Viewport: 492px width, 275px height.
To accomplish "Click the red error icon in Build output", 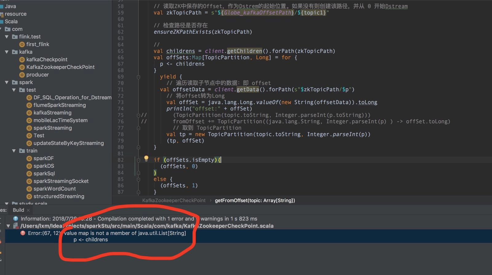I will [23, 233].
